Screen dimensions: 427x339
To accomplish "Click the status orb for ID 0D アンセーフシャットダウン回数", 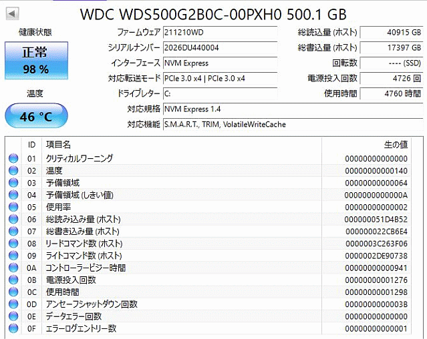I will tap(13, 304).
